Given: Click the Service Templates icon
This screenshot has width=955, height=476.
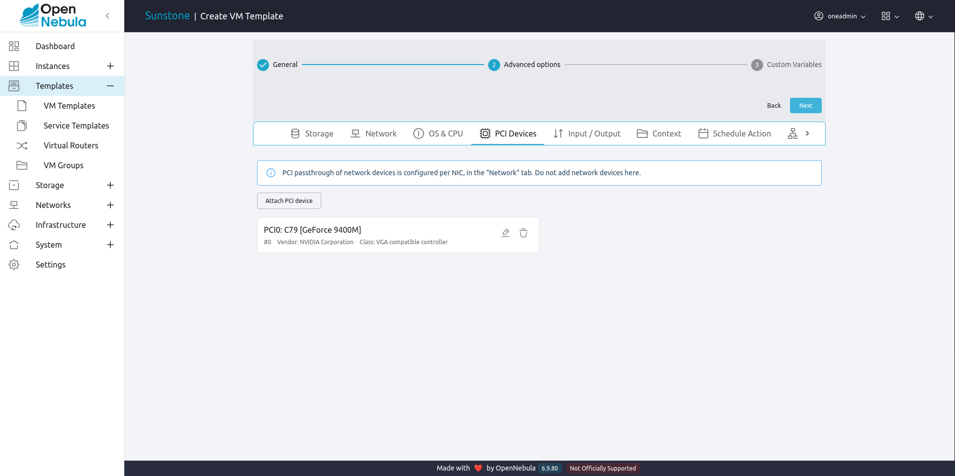Looking at the screenshot, I should tap(22, 126).
